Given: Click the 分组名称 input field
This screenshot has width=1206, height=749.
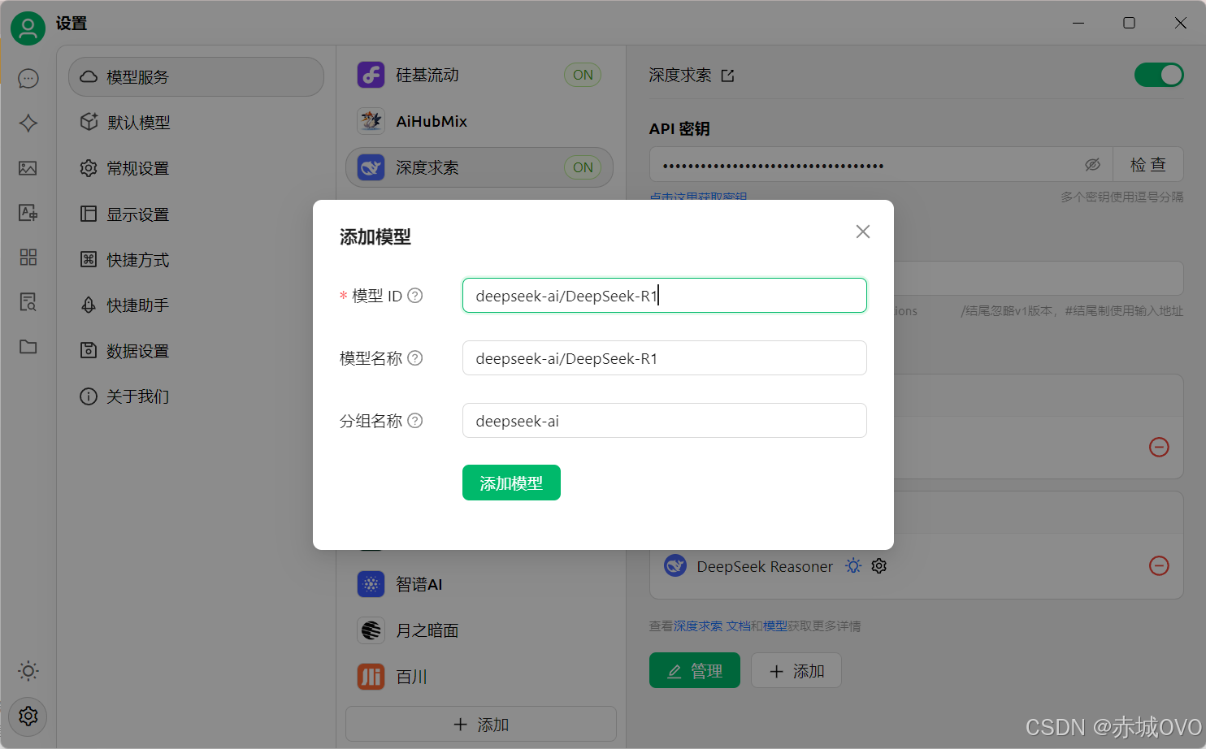Looking at the screenshot, I should click(665, 421).
